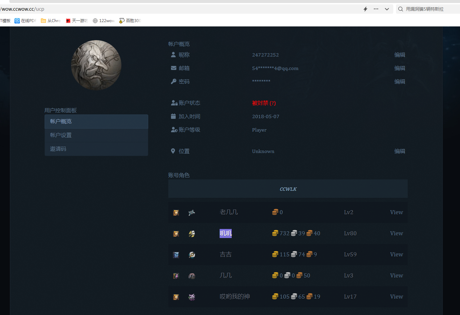Viewport: 460px width, 315px height.
Task: Select the blood elf avatar icon beside 老几几
Action: 176,212
